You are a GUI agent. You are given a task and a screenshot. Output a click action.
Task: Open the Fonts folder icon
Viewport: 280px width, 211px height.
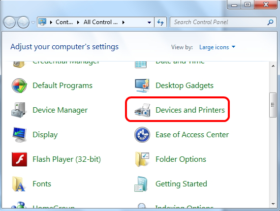point(19,184)
